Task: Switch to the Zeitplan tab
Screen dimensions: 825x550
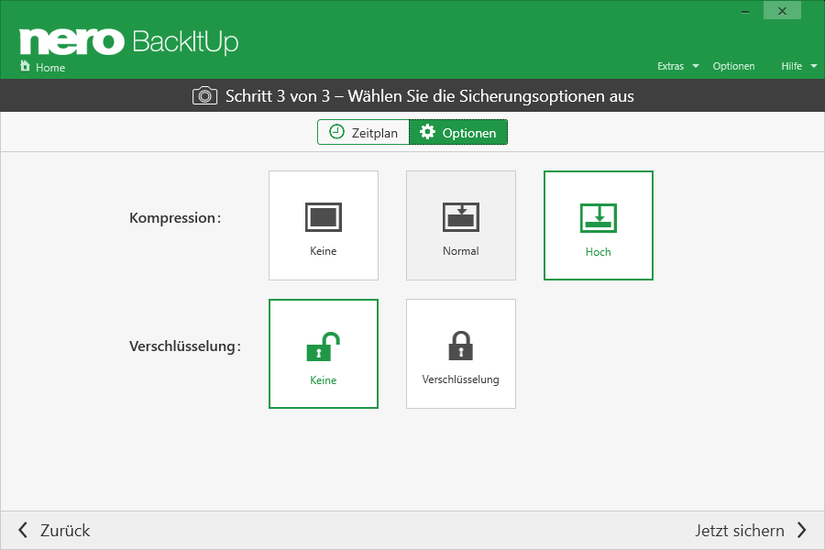Action: tap(364, 133)
